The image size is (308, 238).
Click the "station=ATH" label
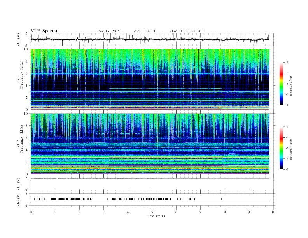click(144, 31)
